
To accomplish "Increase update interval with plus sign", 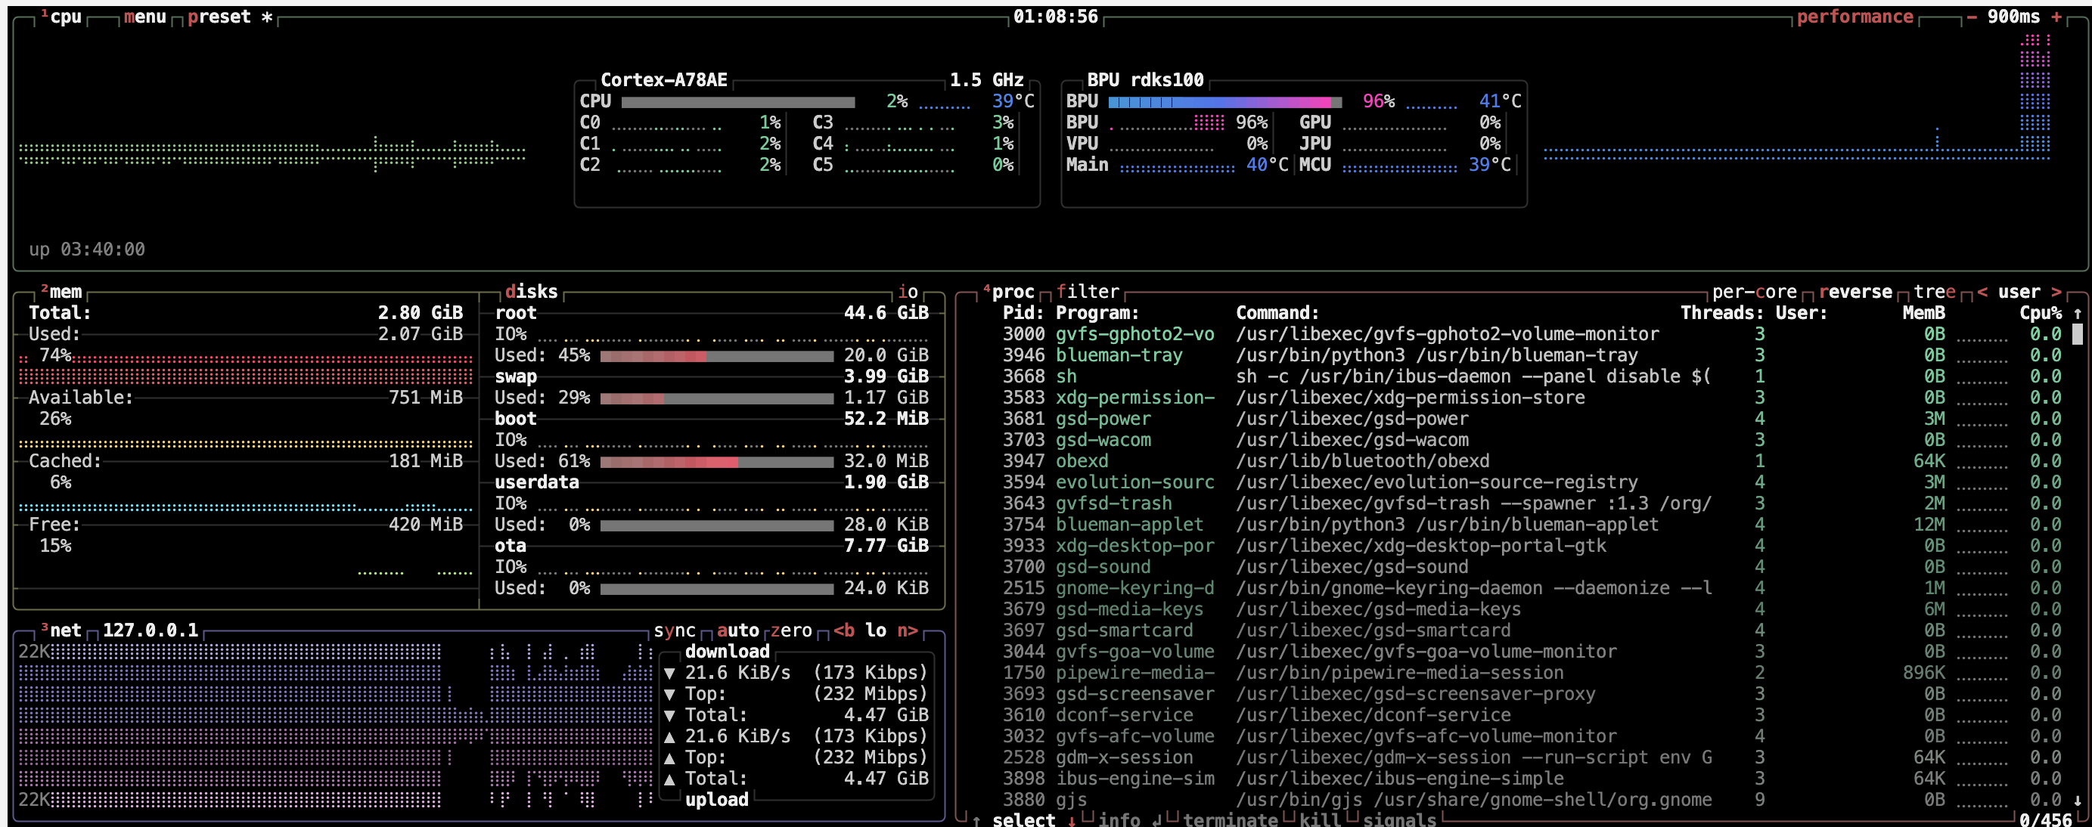I will tap(2056, 17).
